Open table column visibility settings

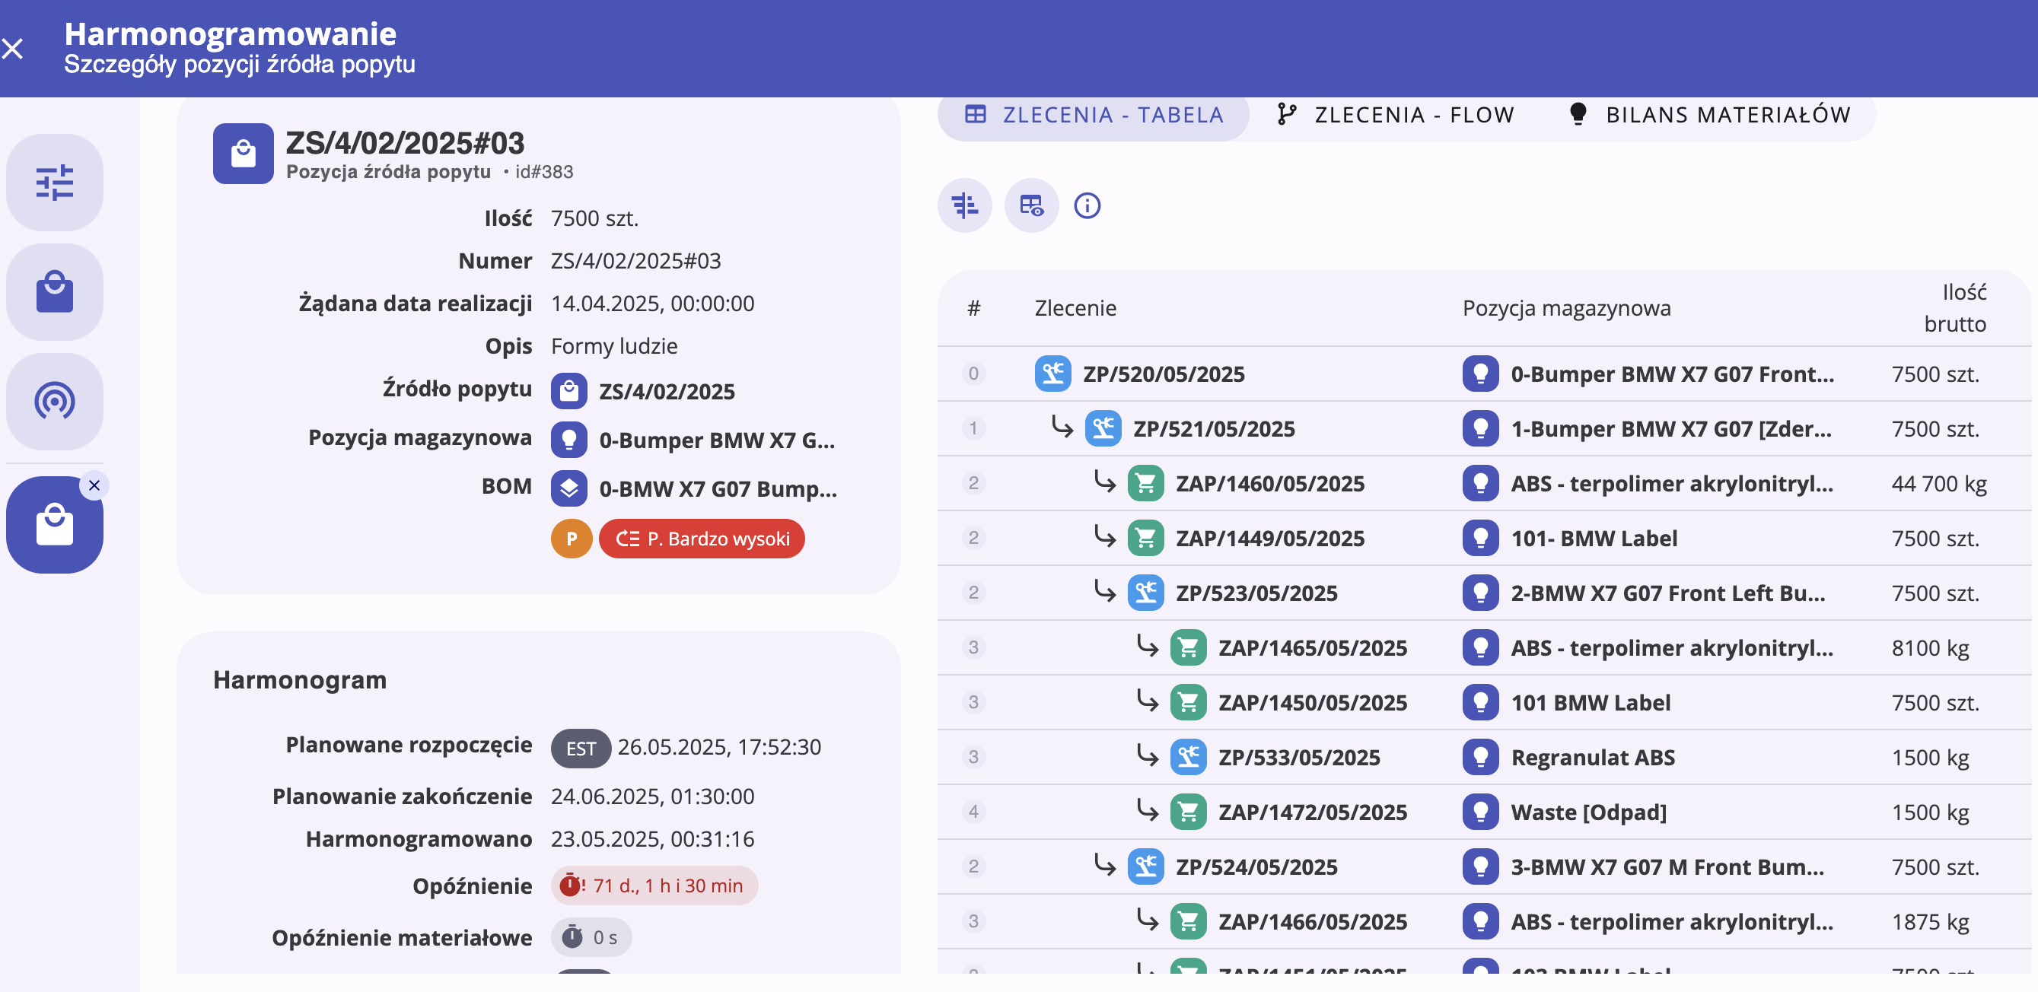[1031, 205]
